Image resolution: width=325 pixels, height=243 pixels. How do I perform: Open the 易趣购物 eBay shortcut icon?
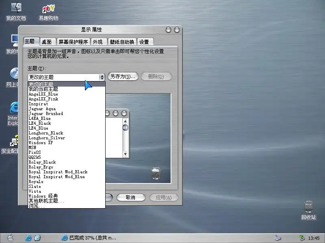[x=48, y=13]
